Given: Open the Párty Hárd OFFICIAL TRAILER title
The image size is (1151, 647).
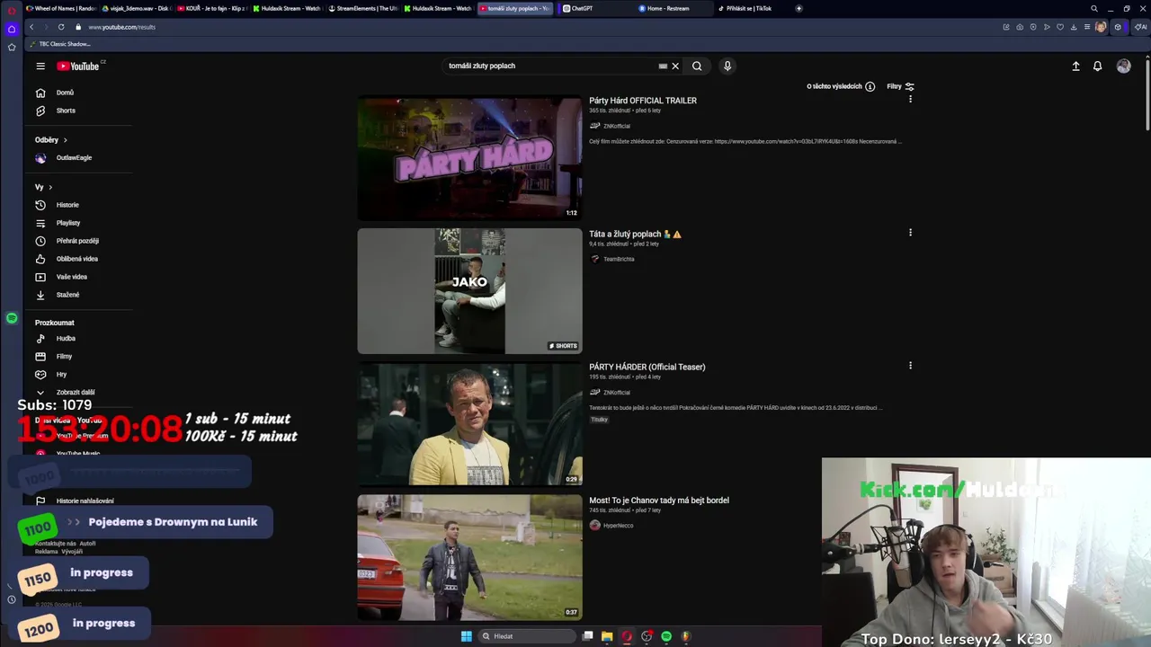Looking at the screenshot, I should tap(643, 101).
